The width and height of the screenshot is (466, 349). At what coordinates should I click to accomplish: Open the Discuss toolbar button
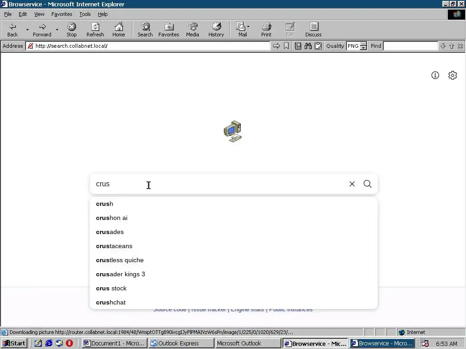pyautogui.click(x=313, y=30)
